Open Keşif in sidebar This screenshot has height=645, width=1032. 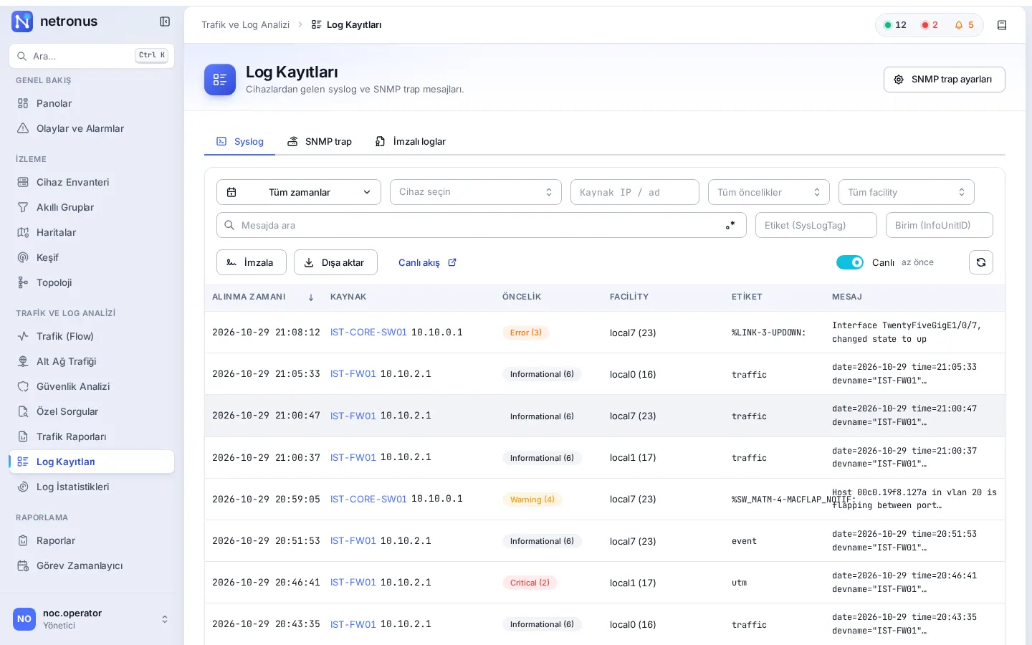point(92,257)
